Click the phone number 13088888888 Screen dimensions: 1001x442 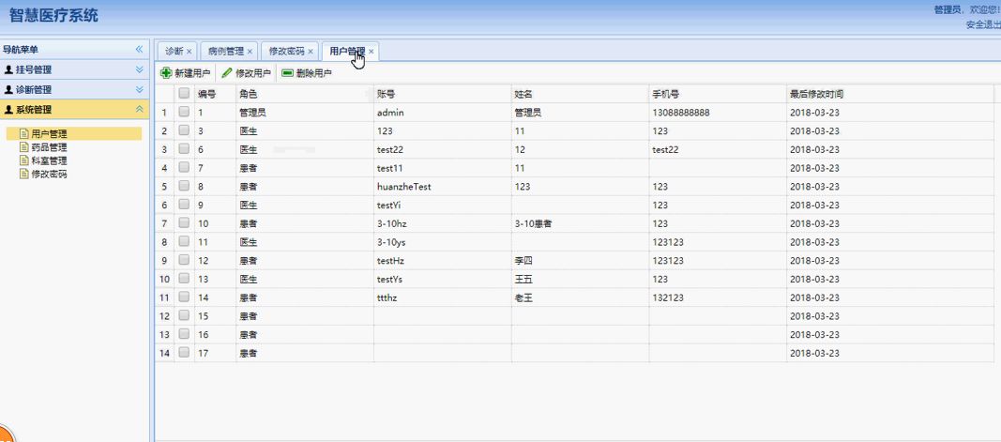tap(680, 113)
